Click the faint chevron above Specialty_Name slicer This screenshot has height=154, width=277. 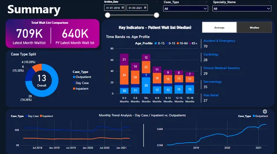(x=269, y=2)
